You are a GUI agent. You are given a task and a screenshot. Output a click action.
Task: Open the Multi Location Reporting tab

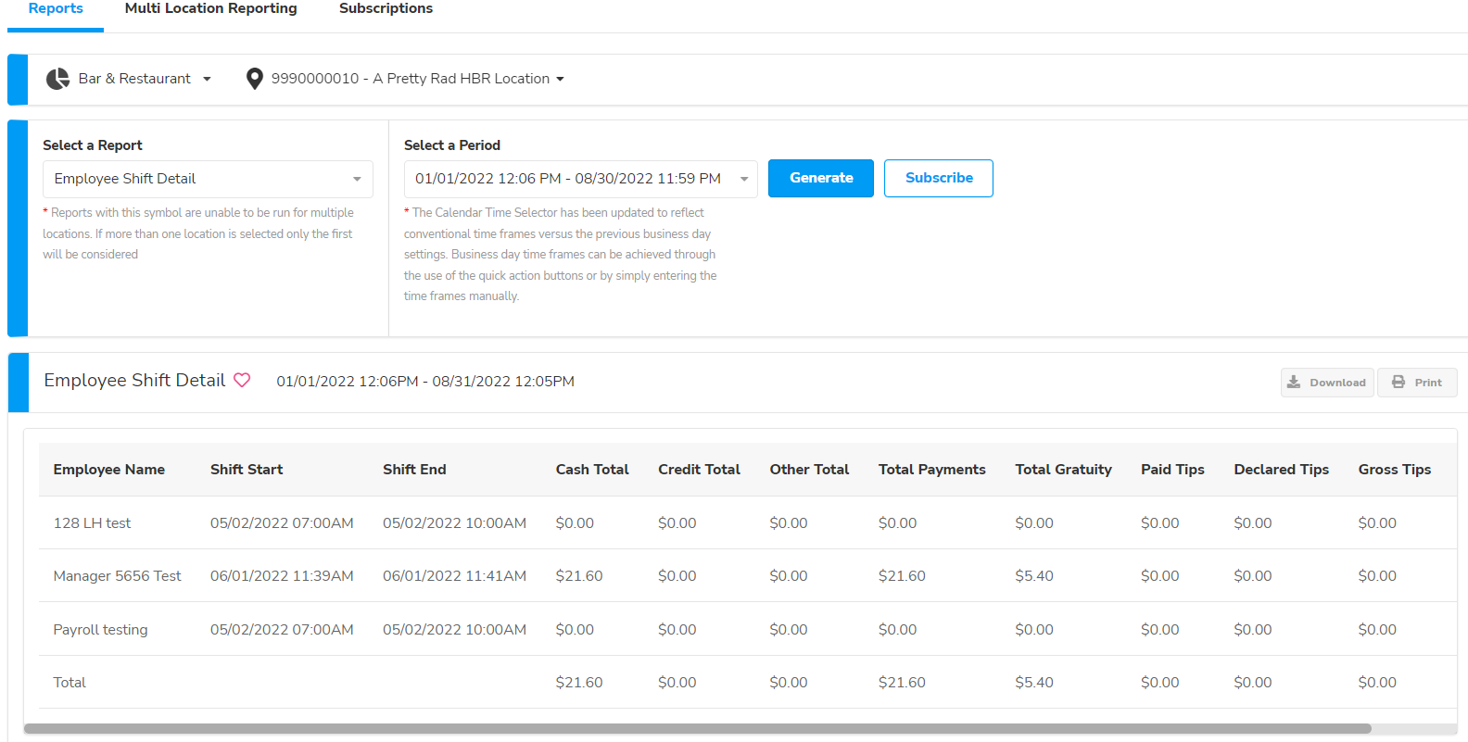coord(210,9)
